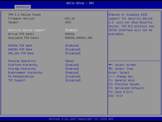Select the Platform Hierarchy setting
This screenshot has height=122, width=162.
[23, 65]
